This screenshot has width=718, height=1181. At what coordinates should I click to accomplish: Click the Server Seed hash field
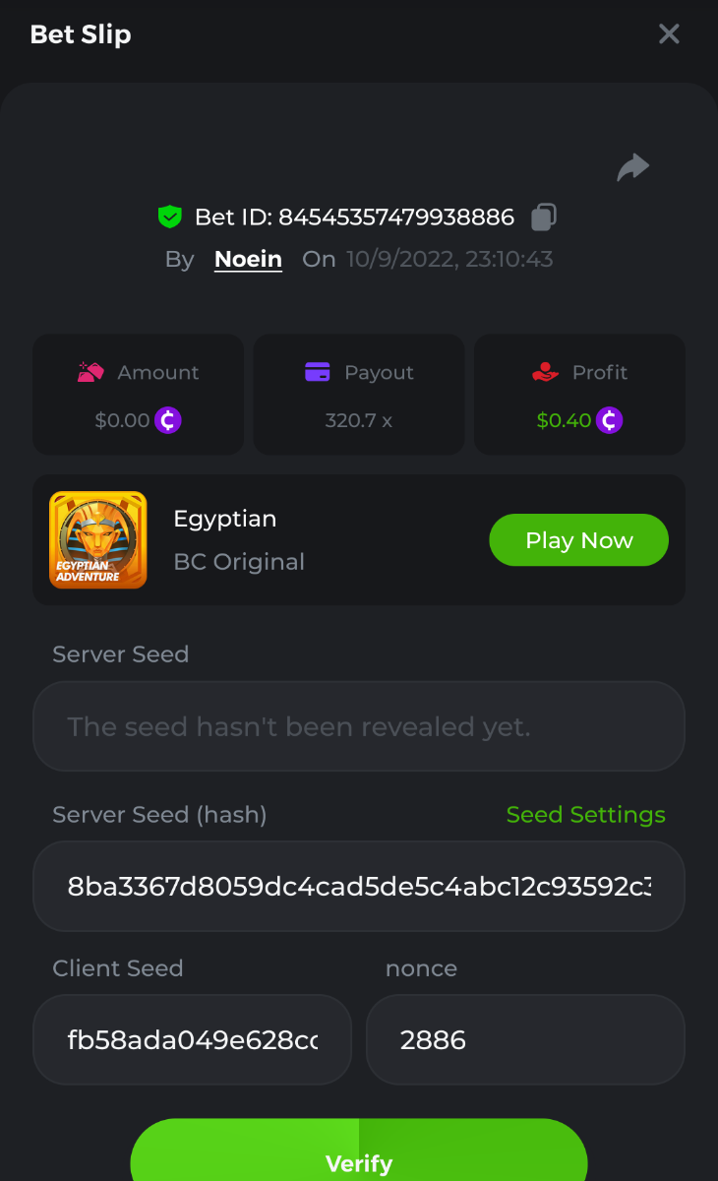pos(358,886)
